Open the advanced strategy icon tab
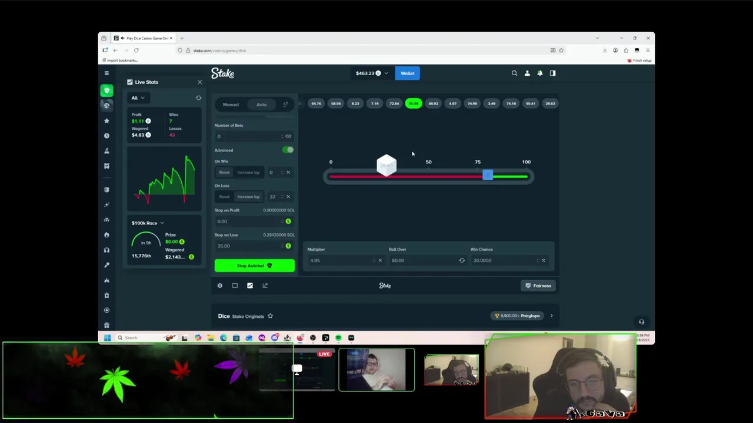753x423 pixels. [285, 105]
